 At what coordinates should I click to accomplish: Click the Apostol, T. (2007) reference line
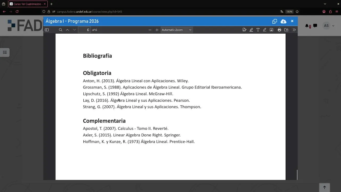pyautogui.click(x=125, y=129)
